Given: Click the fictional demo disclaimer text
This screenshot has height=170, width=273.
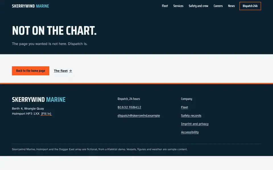Looking at the screenshot, I should coord(100,149).
